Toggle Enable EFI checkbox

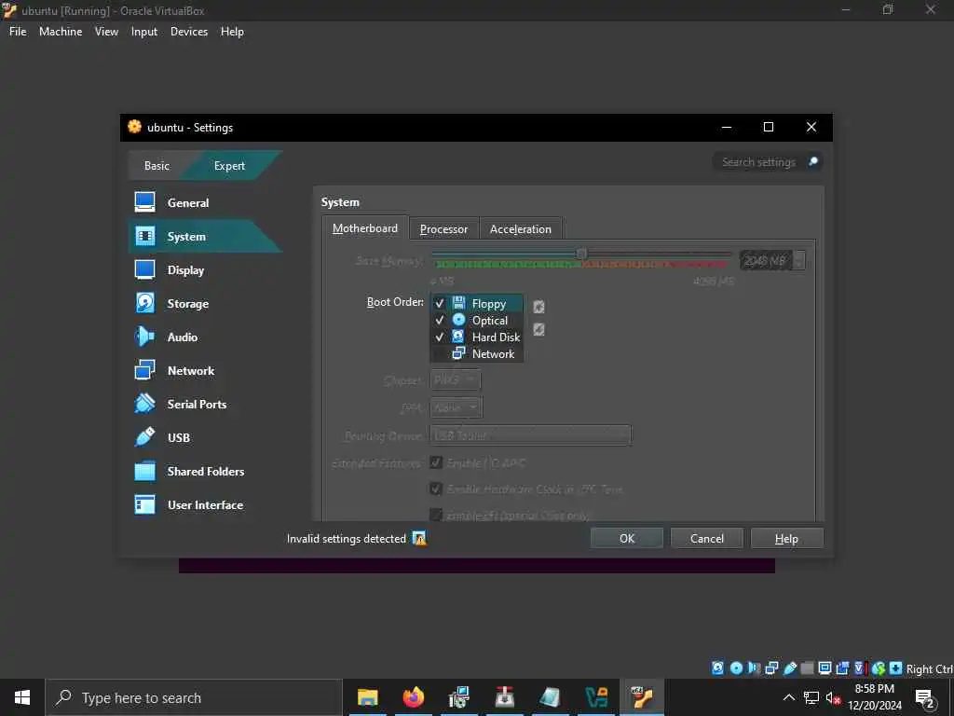(436, 515)
